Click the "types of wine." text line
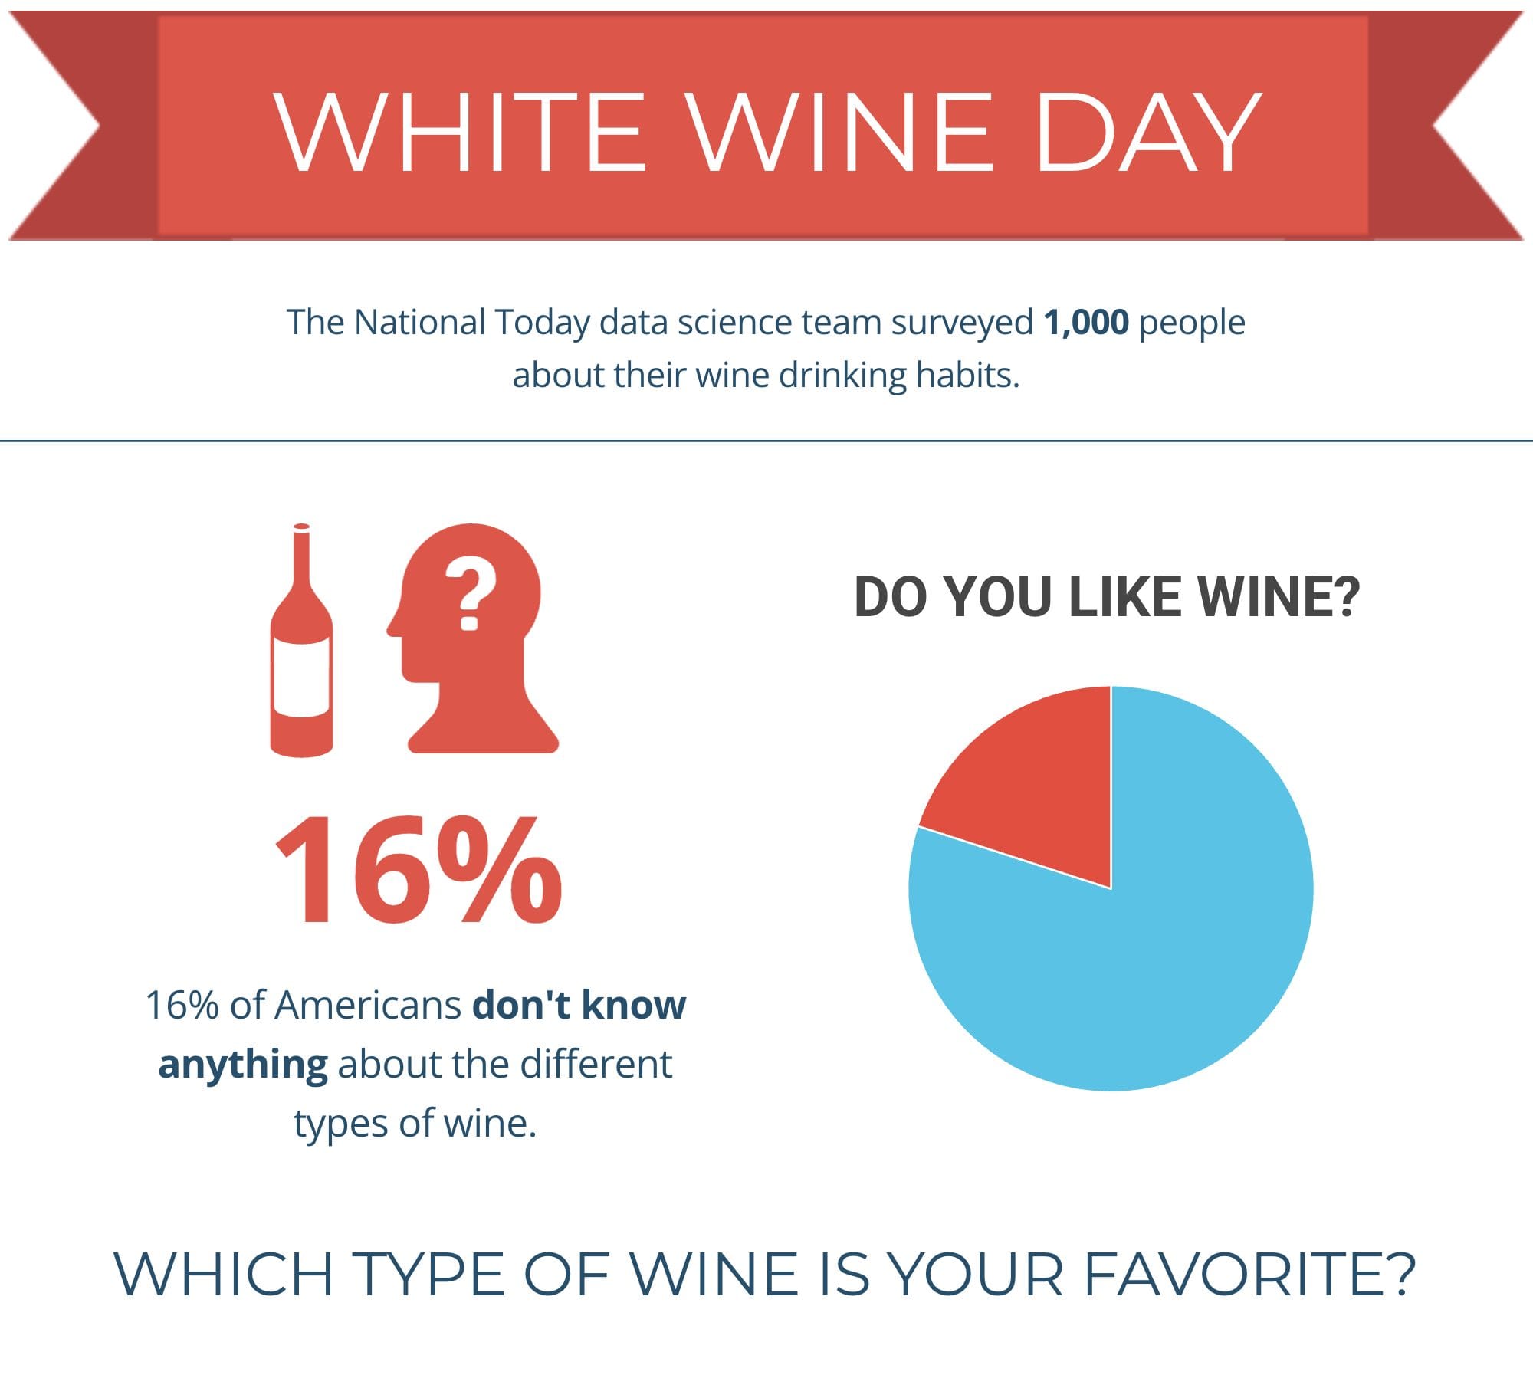This screenshot has height=1375, width=1533. coord(415,1124)
